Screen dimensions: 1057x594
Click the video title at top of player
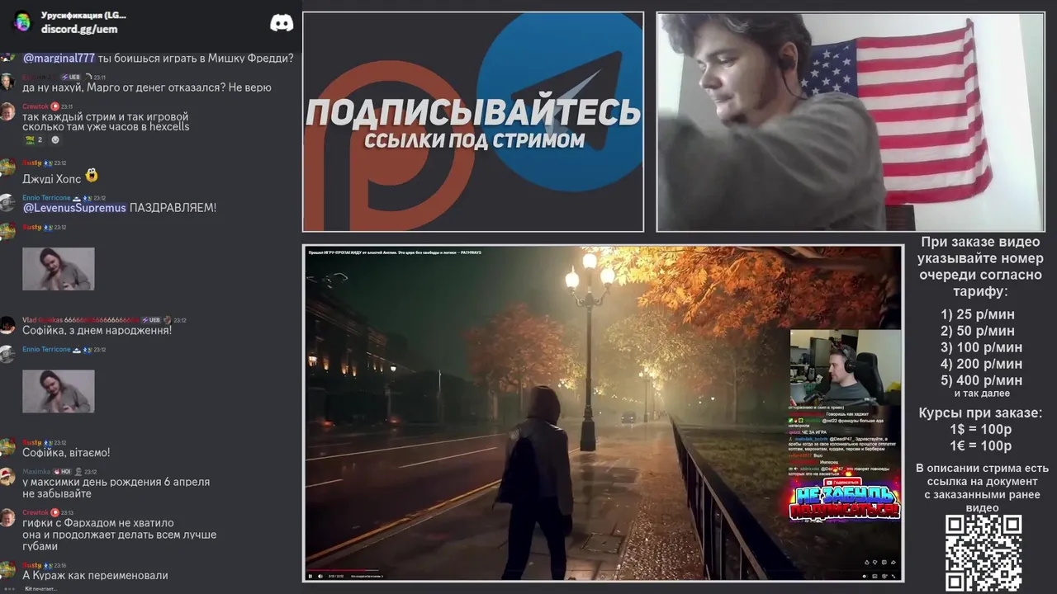395,252
